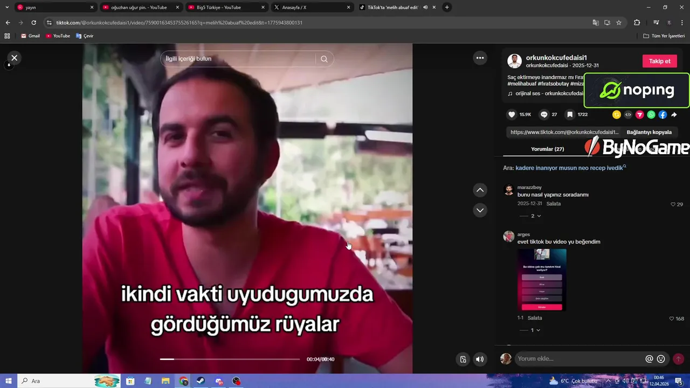This screenshot has height=388, width=690.
Task: Mute the TikTok tab via speaker icon
Action: (425, 8)
